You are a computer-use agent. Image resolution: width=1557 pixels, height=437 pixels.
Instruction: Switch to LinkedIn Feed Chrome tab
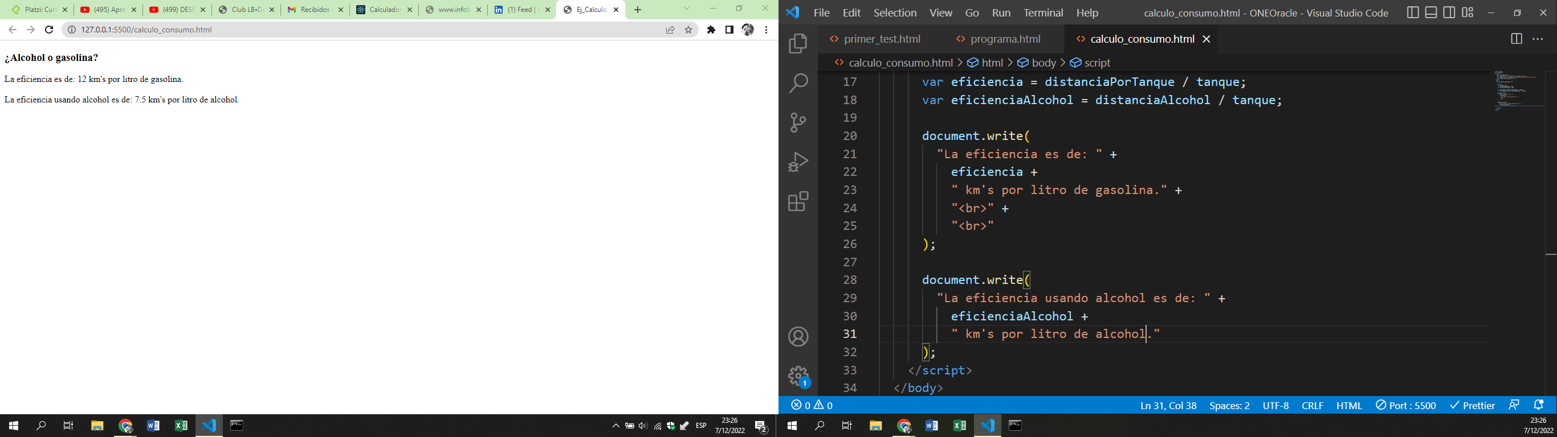tap(522, 10)
